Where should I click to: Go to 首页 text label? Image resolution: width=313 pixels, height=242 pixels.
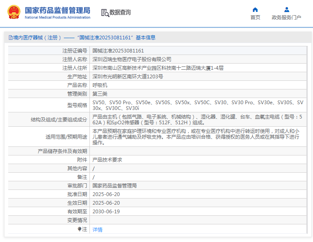click(x=255, y=17)
